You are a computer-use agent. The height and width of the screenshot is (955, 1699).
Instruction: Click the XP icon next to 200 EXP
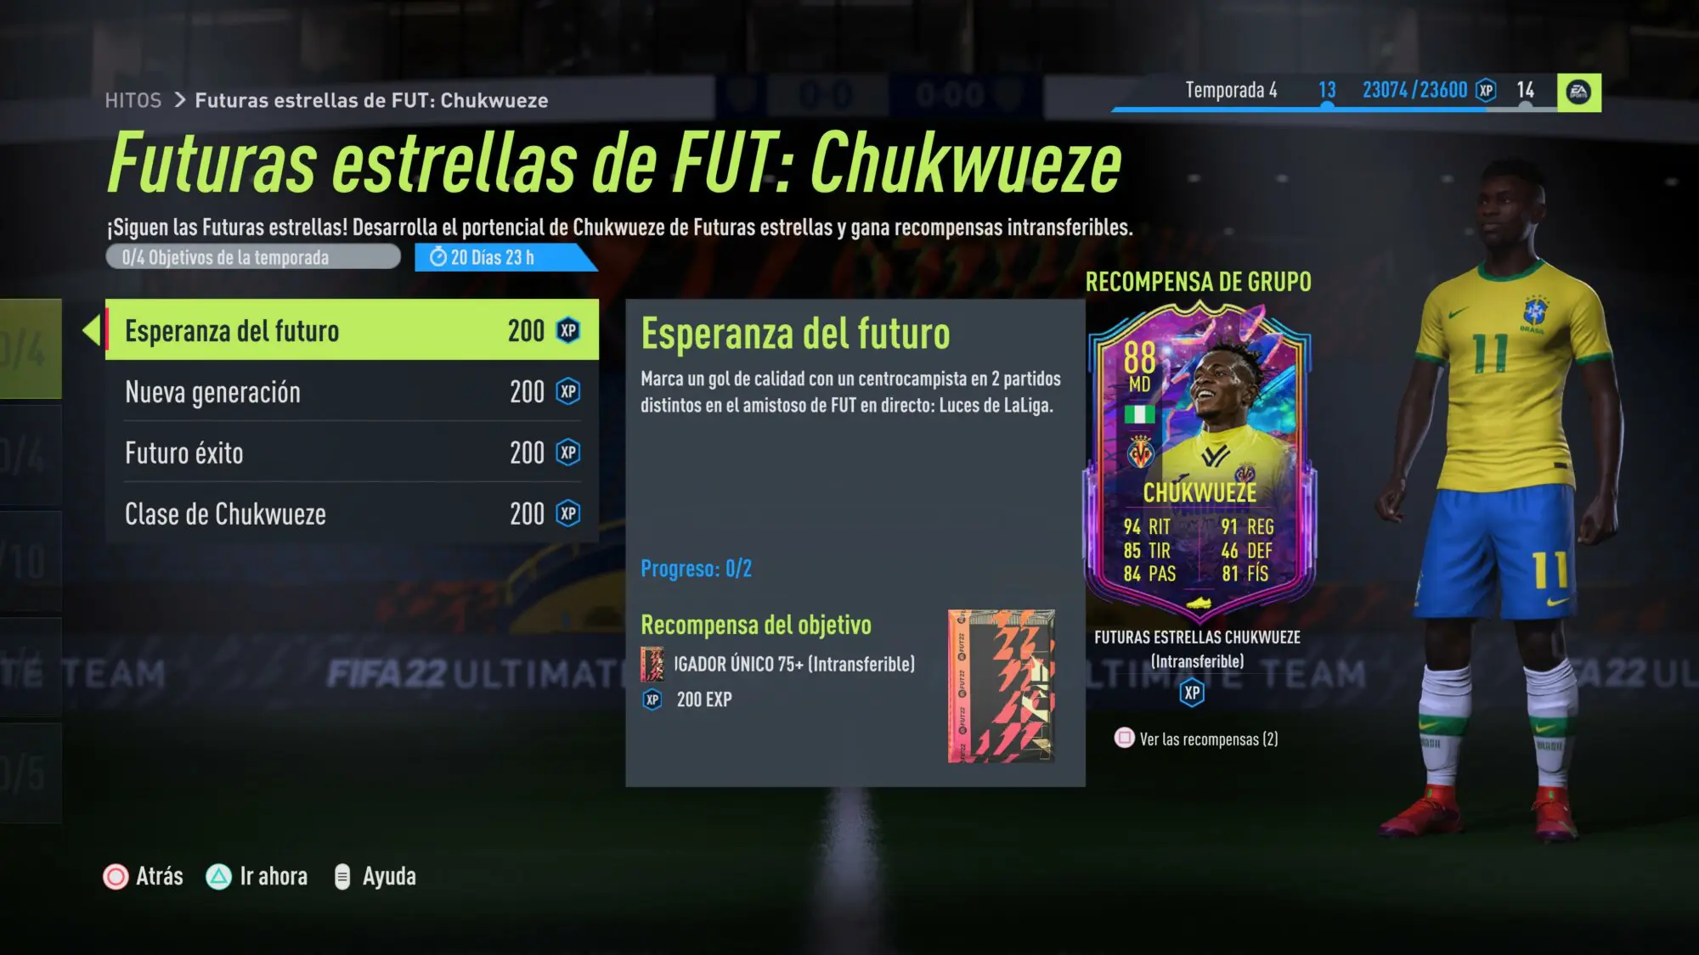[652, 699]
